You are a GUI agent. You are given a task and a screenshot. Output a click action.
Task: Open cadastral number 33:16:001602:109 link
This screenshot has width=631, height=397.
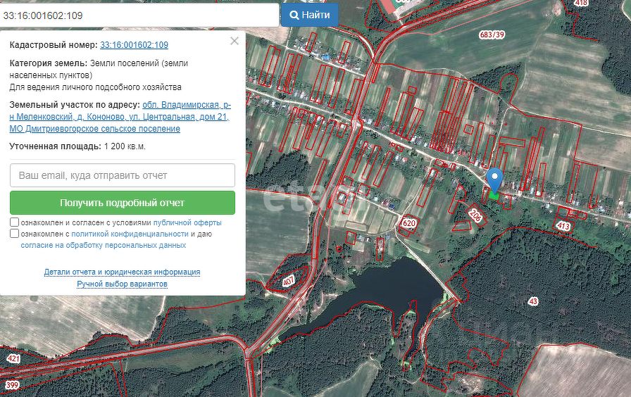134,45
